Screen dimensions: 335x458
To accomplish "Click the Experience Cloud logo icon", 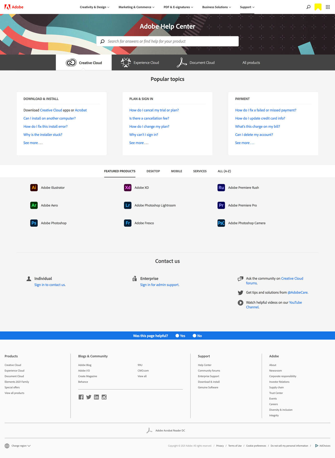I will click(x=126, y=62).
